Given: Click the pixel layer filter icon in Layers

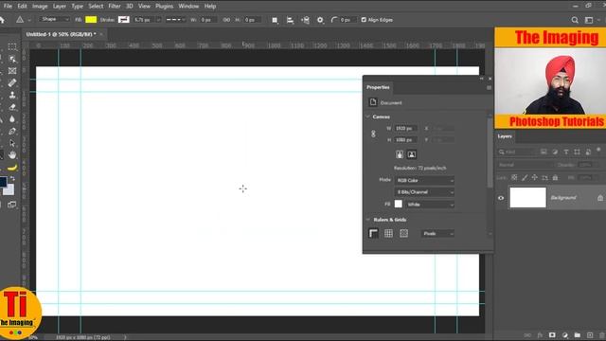Looking at the screenshot, I should point(544,152).
